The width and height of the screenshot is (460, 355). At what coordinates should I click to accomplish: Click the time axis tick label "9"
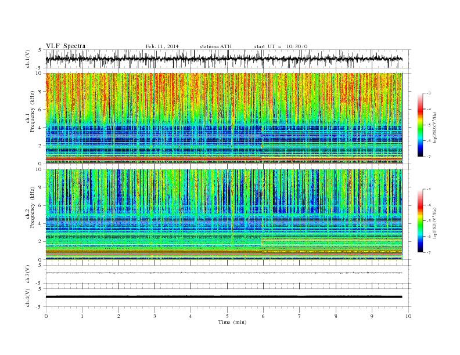coord(372,316)
